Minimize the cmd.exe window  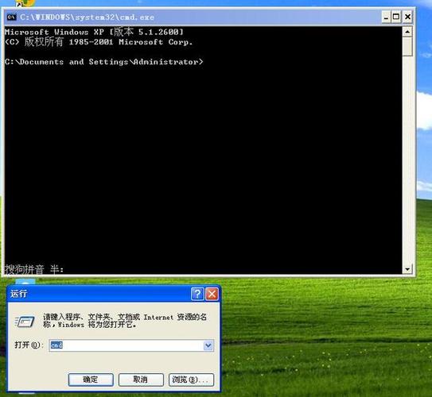[386, 17]
